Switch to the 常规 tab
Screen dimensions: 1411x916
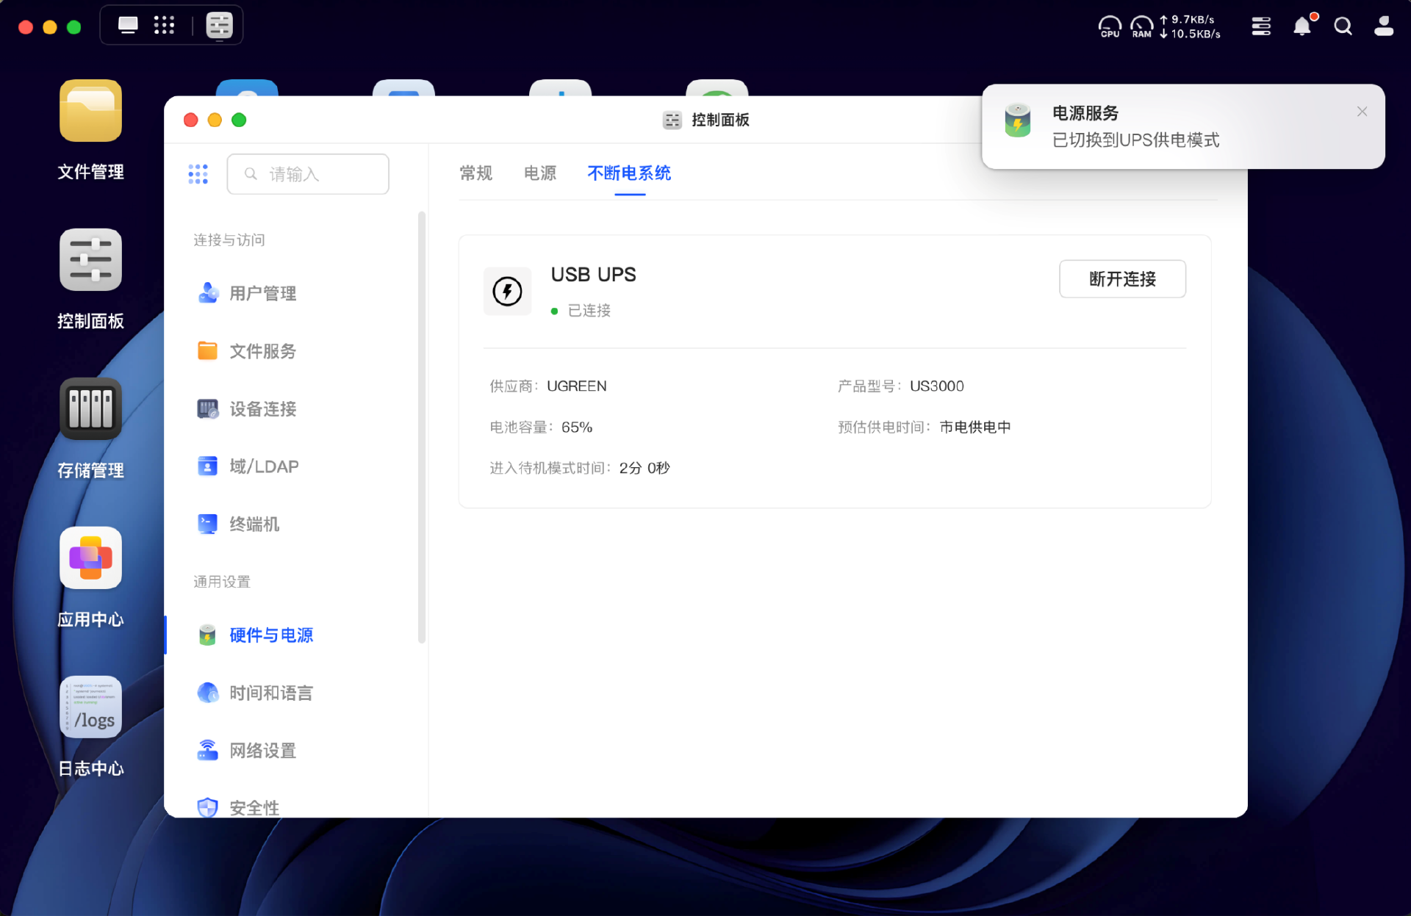pos(475,173)
